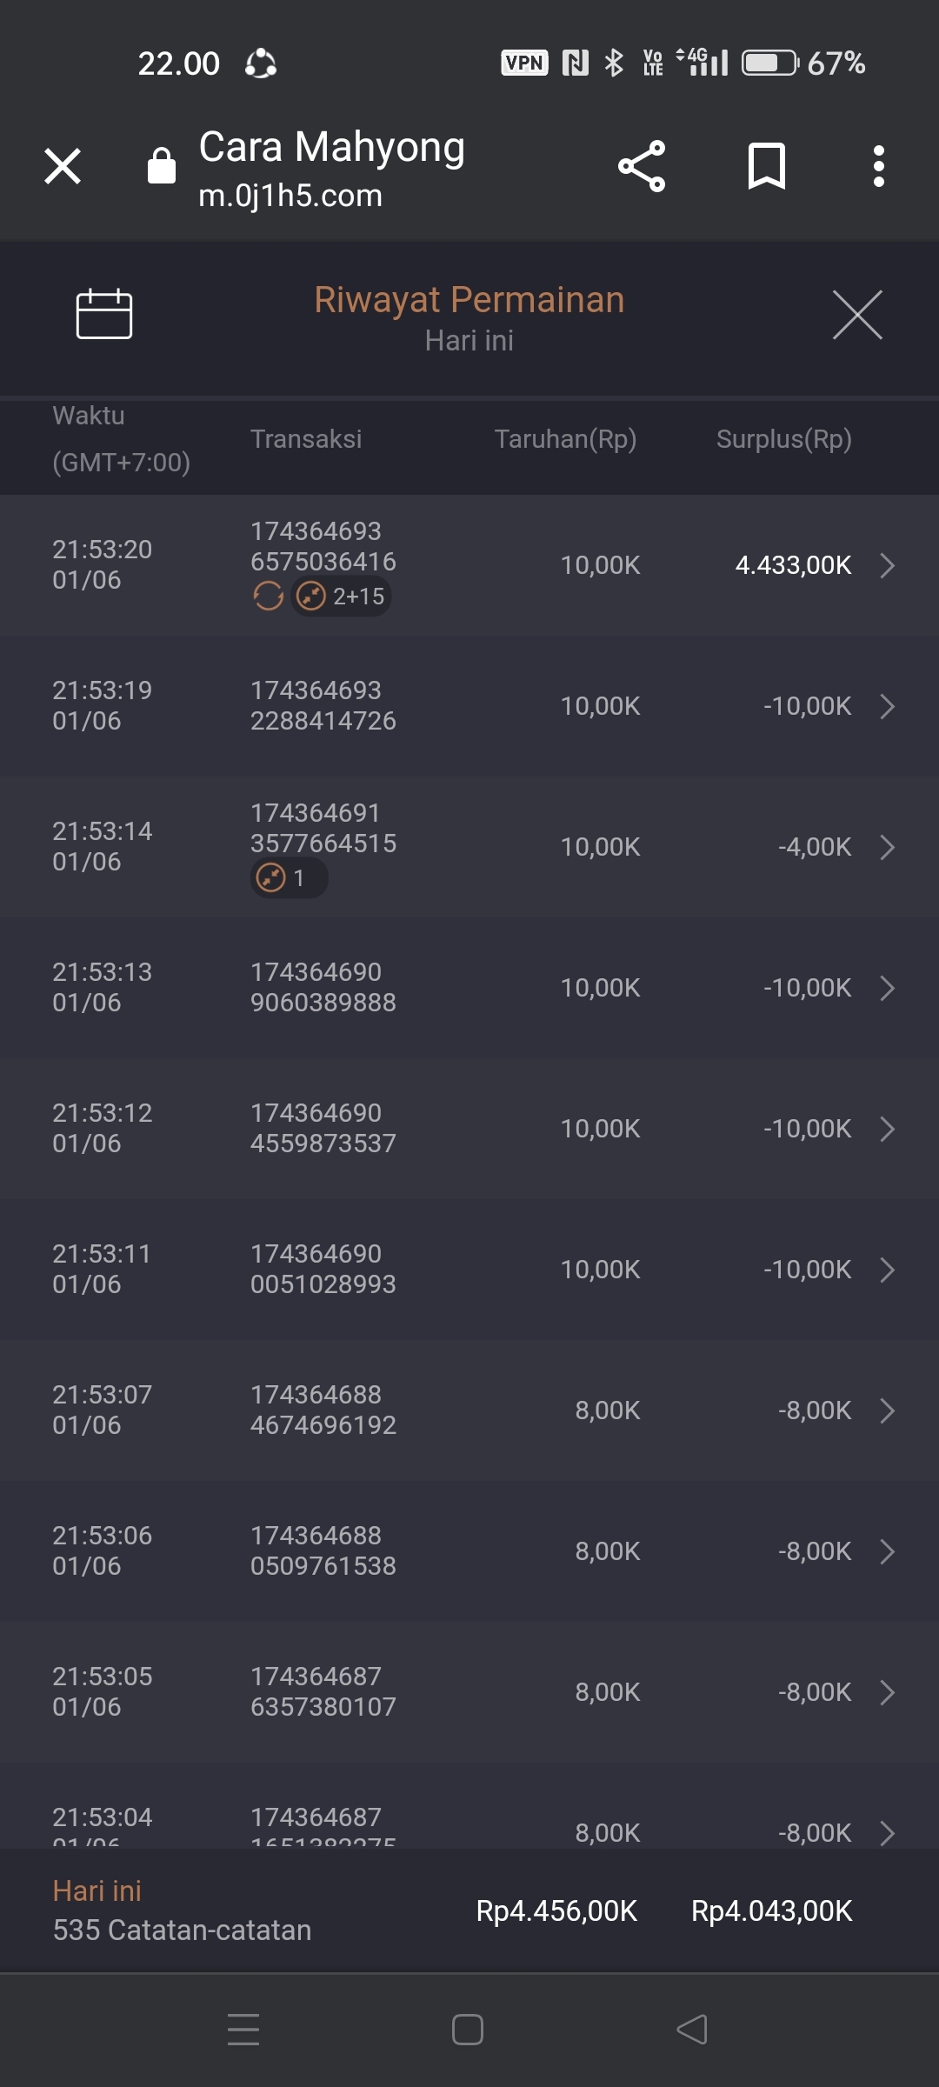Viewport: 939px width, 2087px height.
Task: Tap the Android recent apps menu button
Action: pyautogui.click(x=243, y=2030)
